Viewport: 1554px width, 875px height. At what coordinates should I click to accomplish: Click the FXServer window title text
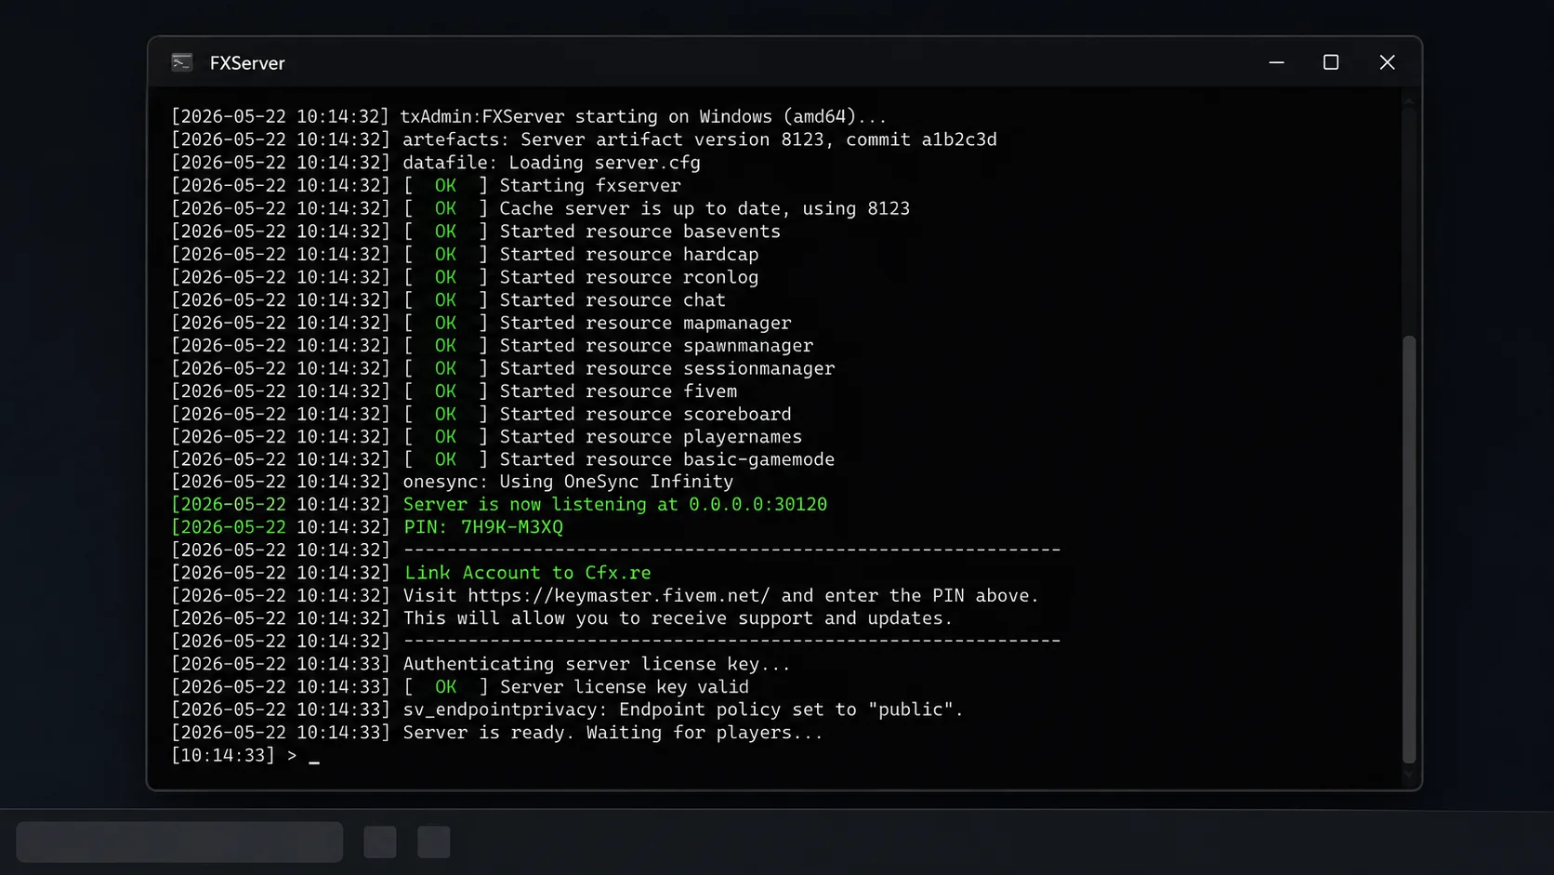point(247,63)
